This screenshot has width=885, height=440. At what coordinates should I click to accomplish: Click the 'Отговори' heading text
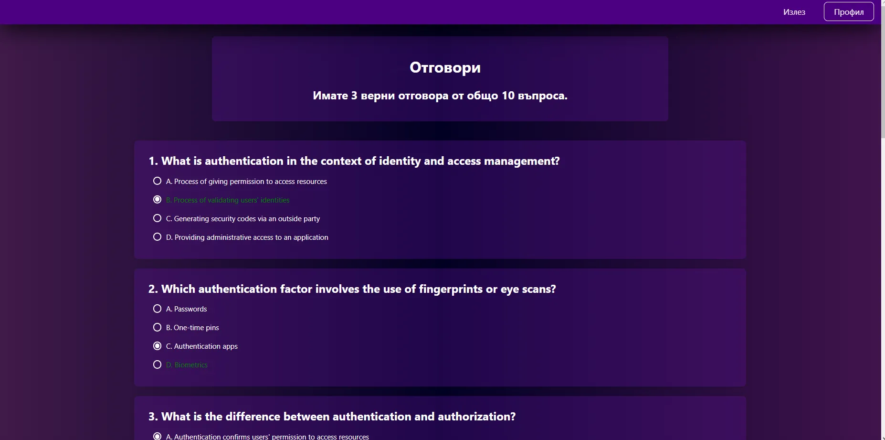coord(445,68)
